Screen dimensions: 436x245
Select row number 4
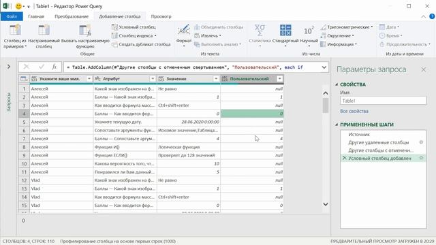[x=25, y=114]
